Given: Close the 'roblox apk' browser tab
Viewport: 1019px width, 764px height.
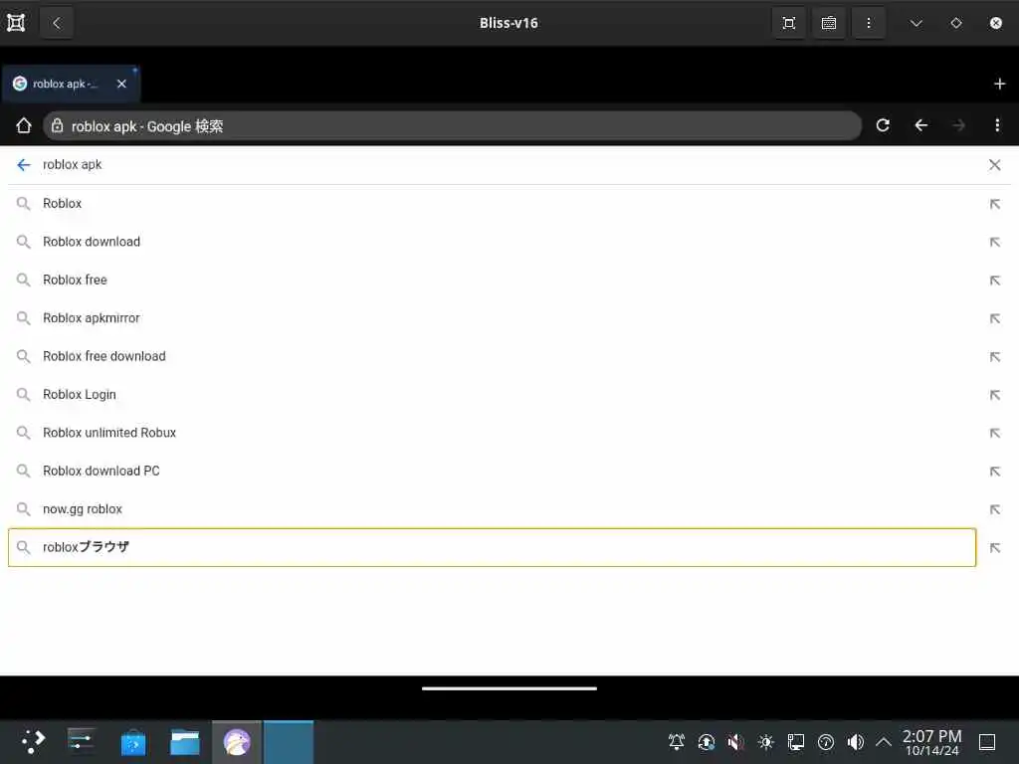Looking at the screenshot, I should click(121, 84).
